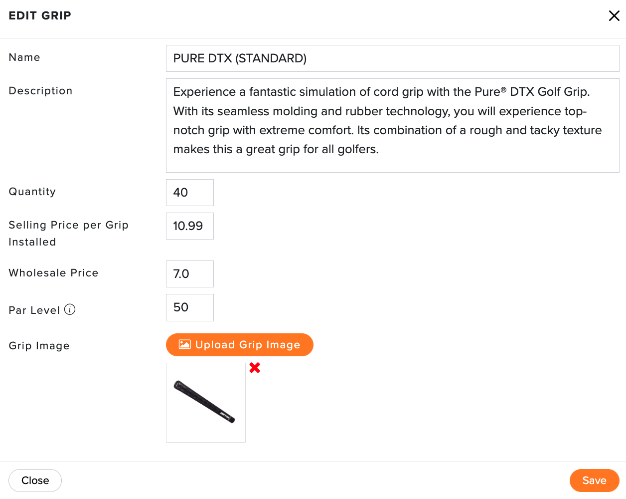Screen dimensions: 626x499
Task: Open the black grip image thumbnail
Action: pos(206,403)
